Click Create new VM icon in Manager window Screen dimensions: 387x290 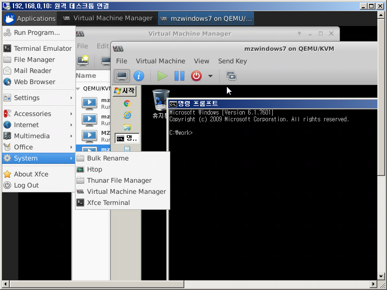83,60
